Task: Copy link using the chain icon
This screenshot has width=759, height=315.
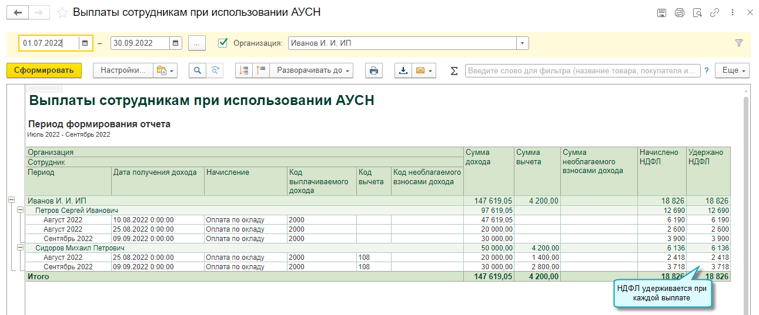Action: [x=715, y=12]
